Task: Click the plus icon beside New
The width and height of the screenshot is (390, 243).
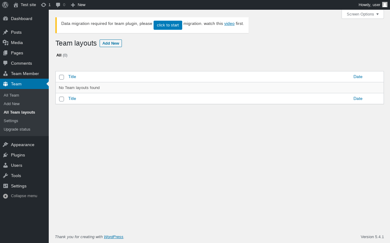Action: (73, 5)
